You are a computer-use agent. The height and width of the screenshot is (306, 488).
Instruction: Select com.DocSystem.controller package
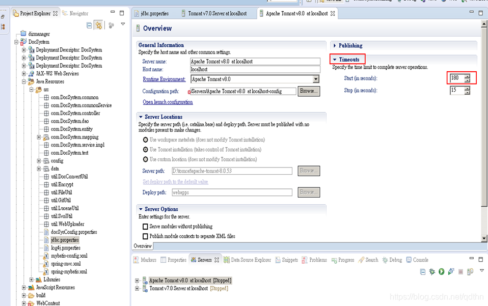[75, 113]
